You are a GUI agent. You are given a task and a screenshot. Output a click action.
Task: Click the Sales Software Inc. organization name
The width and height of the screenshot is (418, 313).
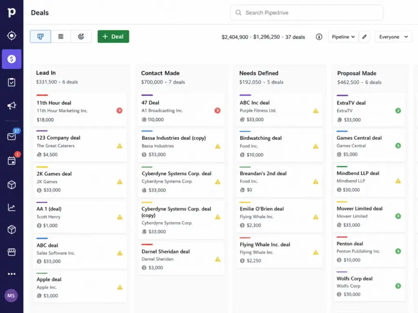click(56, 253)
